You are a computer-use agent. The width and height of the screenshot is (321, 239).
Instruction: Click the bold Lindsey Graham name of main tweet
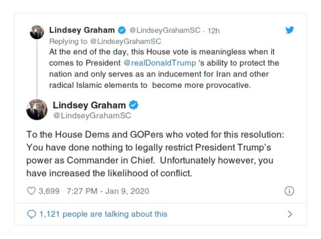point(89,105)
